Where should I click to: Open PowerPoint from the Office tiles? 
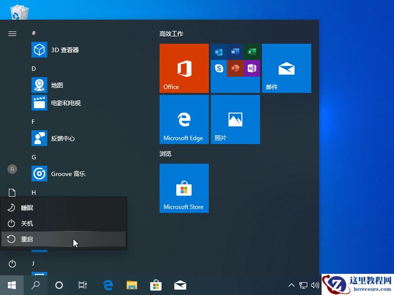tap(235, 69)
